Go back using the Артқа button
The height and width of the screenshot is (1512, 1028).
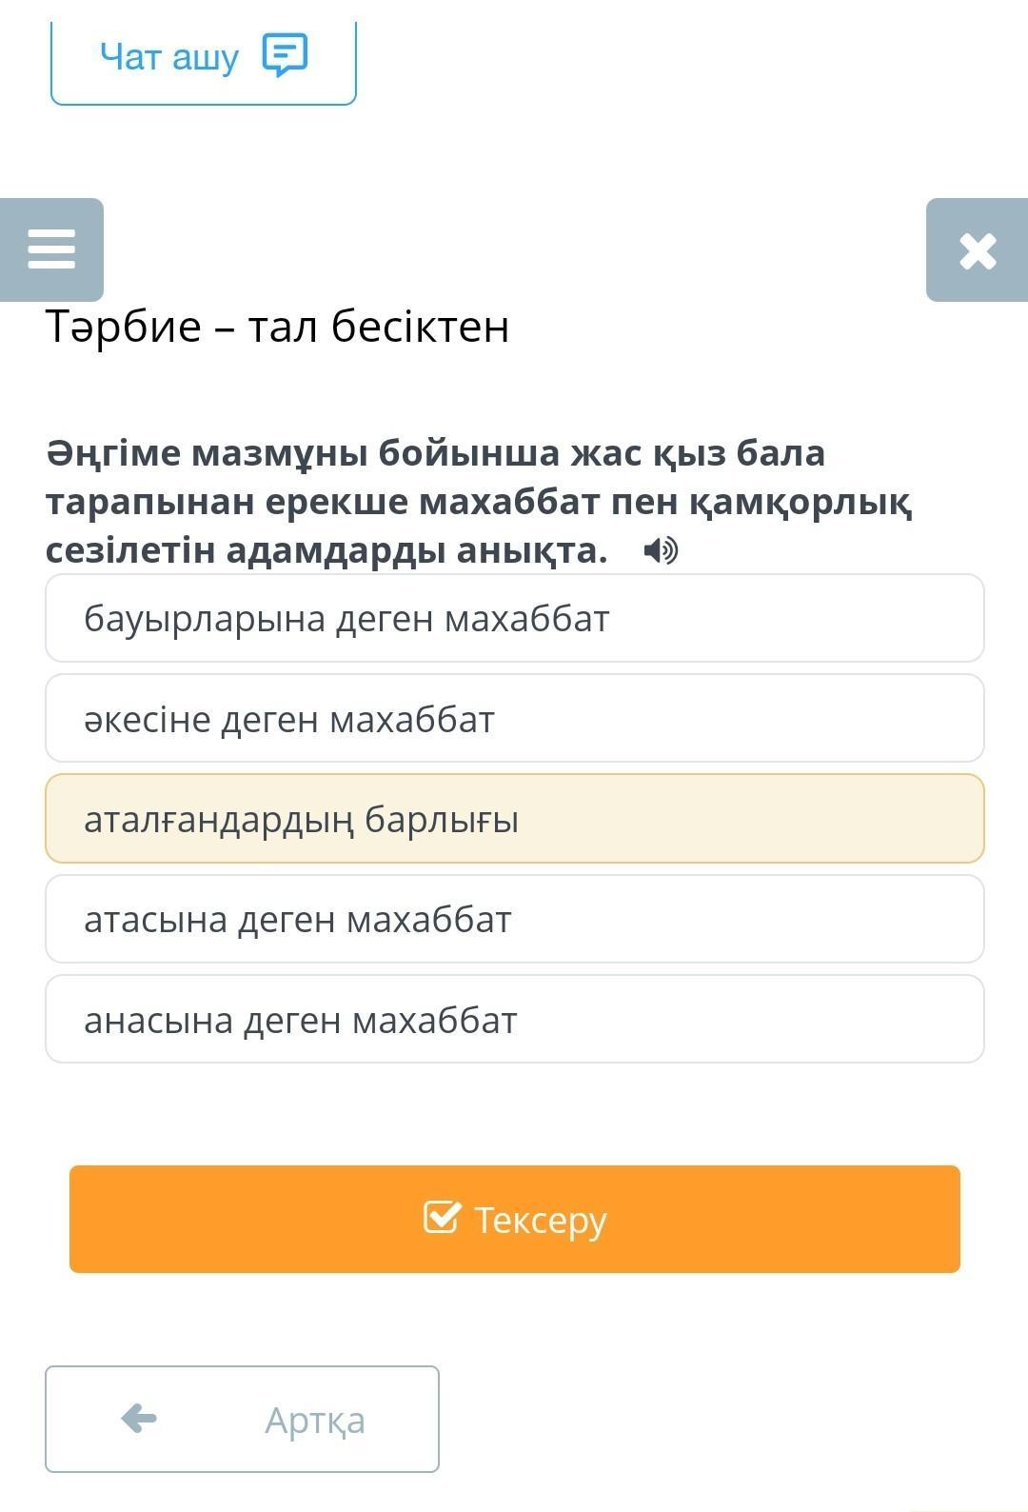point(242,1419)
